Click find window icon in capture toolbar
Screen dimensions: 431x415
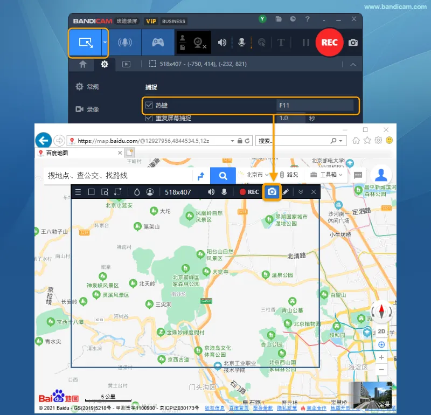(105, 192)
